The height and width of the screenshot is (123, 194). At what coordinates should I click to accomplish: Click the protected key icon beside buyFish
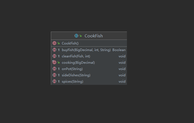[x=59, y=50]
